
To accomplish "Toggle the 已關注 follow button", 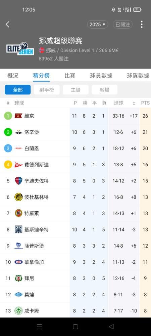I will point(122,25).
